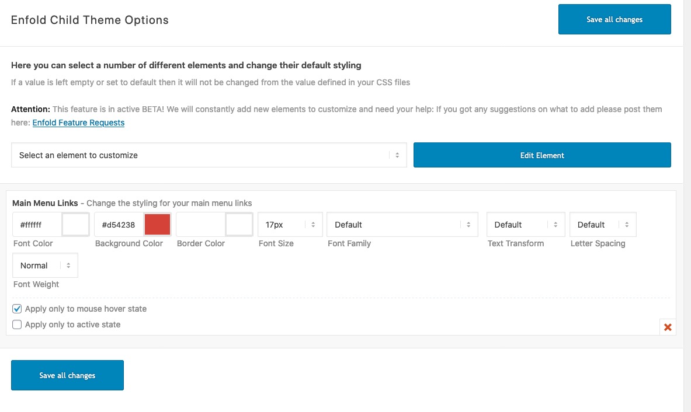Click the Edit Element button
The image size is (691, 412).
click(x=542, y=155)
